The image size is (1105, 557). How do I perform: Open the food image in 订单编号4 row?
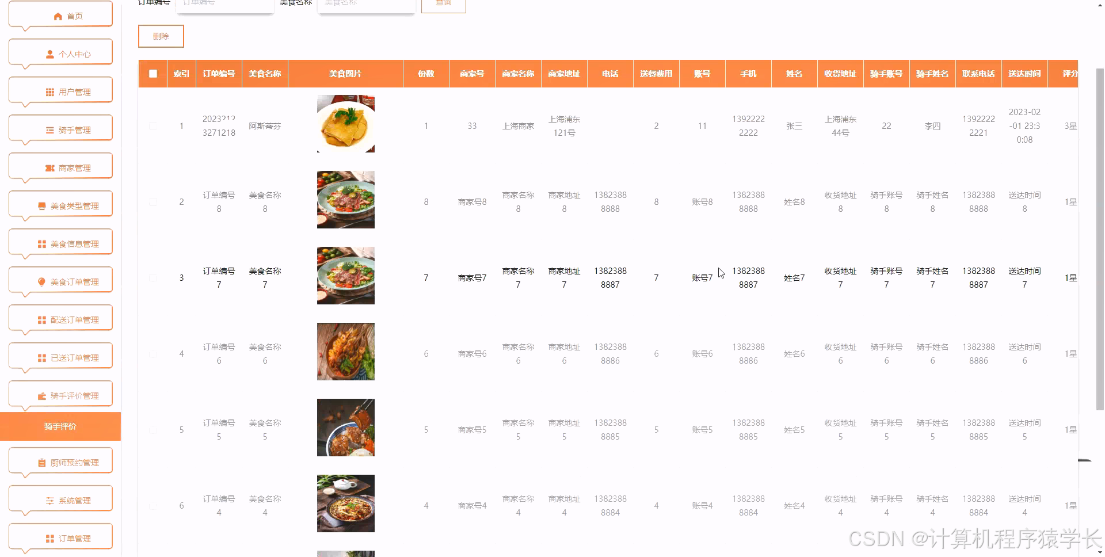[346, 503]
